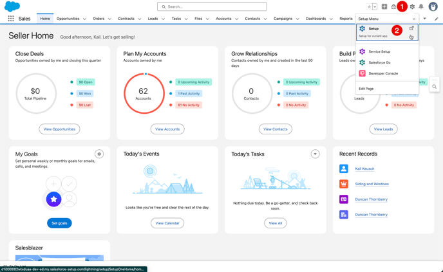Image resolution: width=443 pixels, height=272 pixels.
Task: Click the View Opportunities button
Action: pyautogui.click(x=59, y=129)
